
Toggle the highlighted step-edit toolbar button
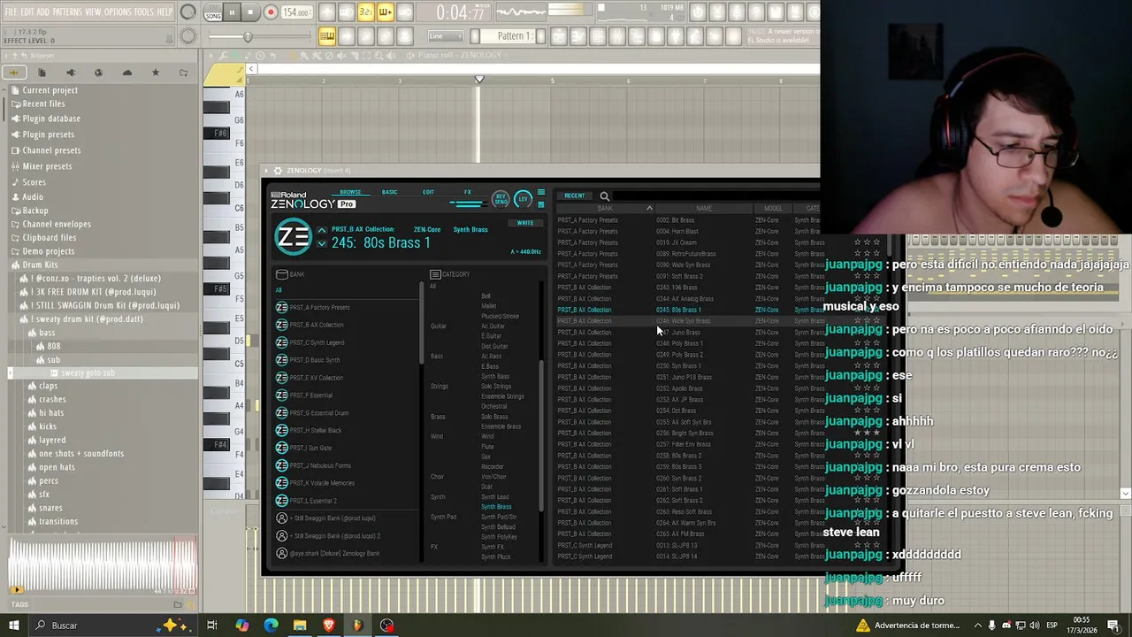(327, 36)
